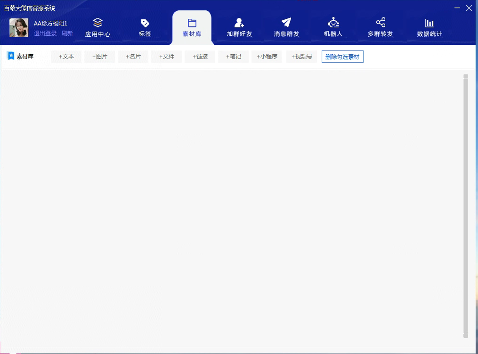
Task: Click the user profile avatar photo
Action: 18,27
